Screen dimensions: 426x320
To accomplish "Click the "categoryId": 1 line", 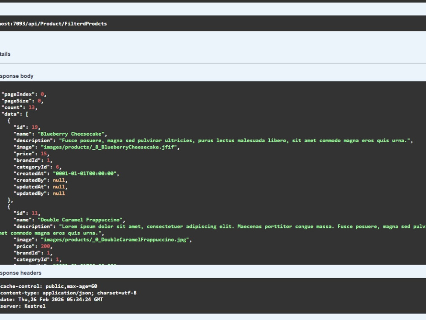I will click(37, 259).
